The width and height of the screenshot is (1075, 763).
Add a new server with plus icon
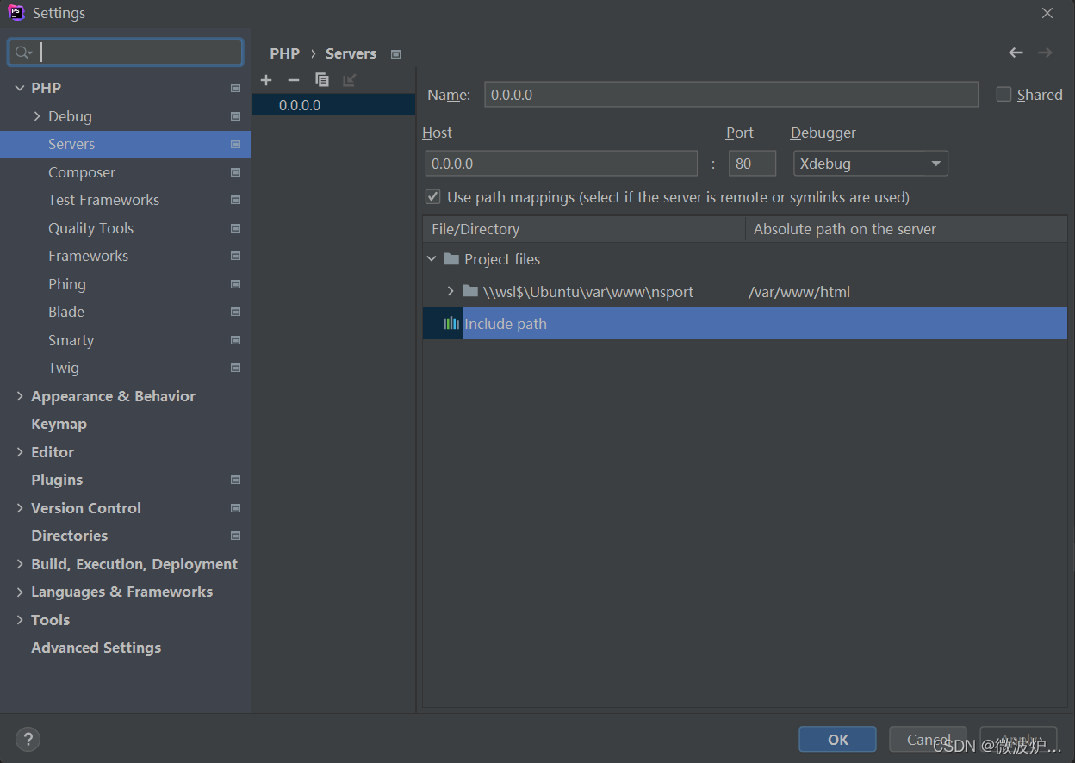tap(266, 80)
